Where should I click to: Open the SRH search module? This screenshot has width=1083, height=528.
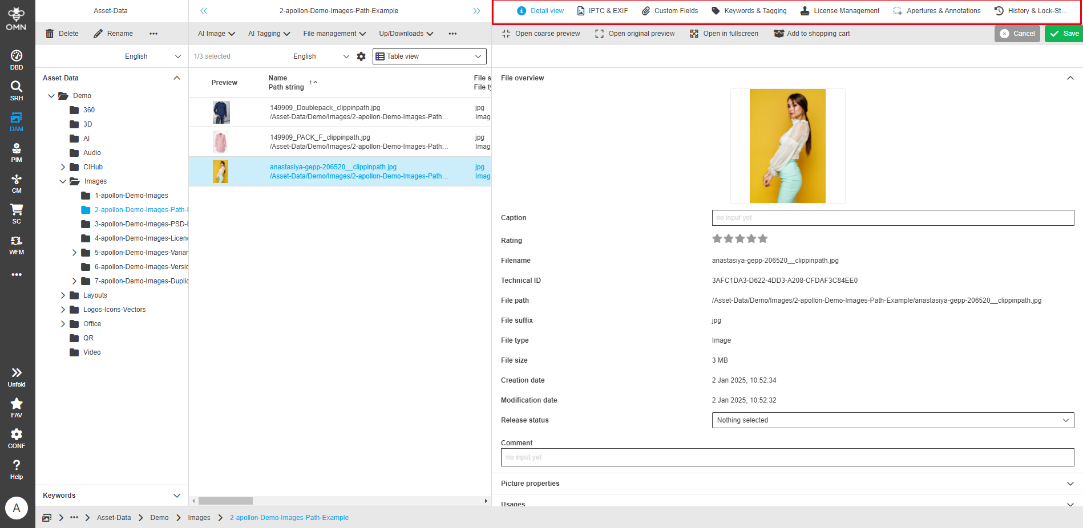tap(17, 91)
